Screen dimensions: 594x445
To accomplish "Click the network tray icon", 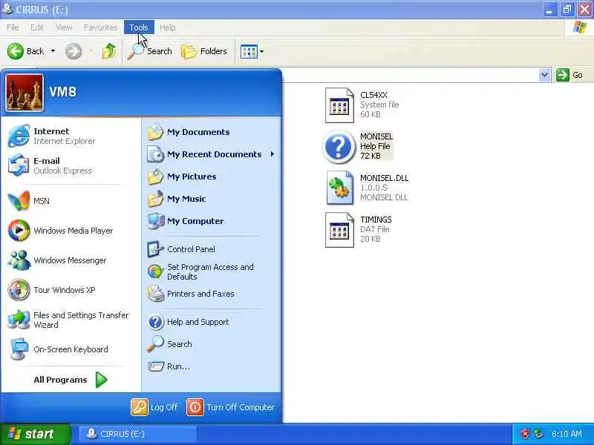I will coord(538,434).
